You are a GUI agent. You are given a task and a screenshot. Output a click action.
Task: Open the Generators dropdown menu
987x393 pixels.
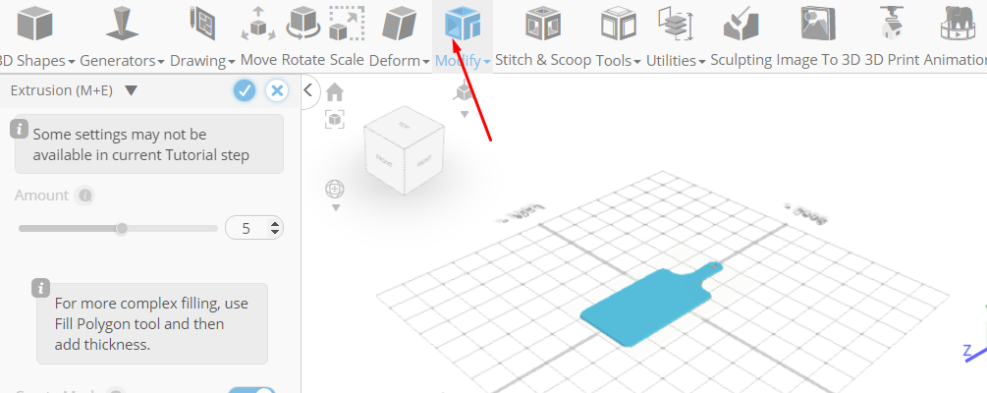[122, 35]
